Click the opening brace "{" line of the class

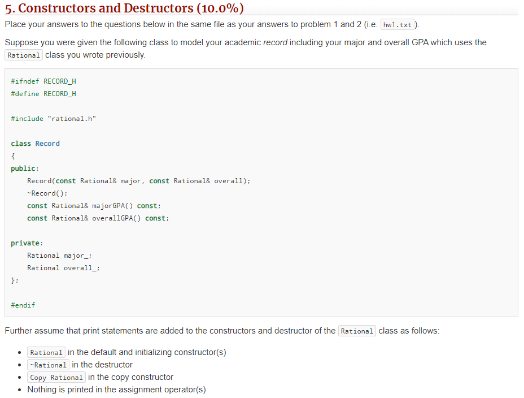click(x=13, y=156)
